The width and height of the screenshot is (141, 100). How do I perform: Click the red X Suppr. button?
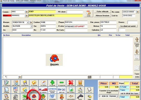click(x=71, y=83)
